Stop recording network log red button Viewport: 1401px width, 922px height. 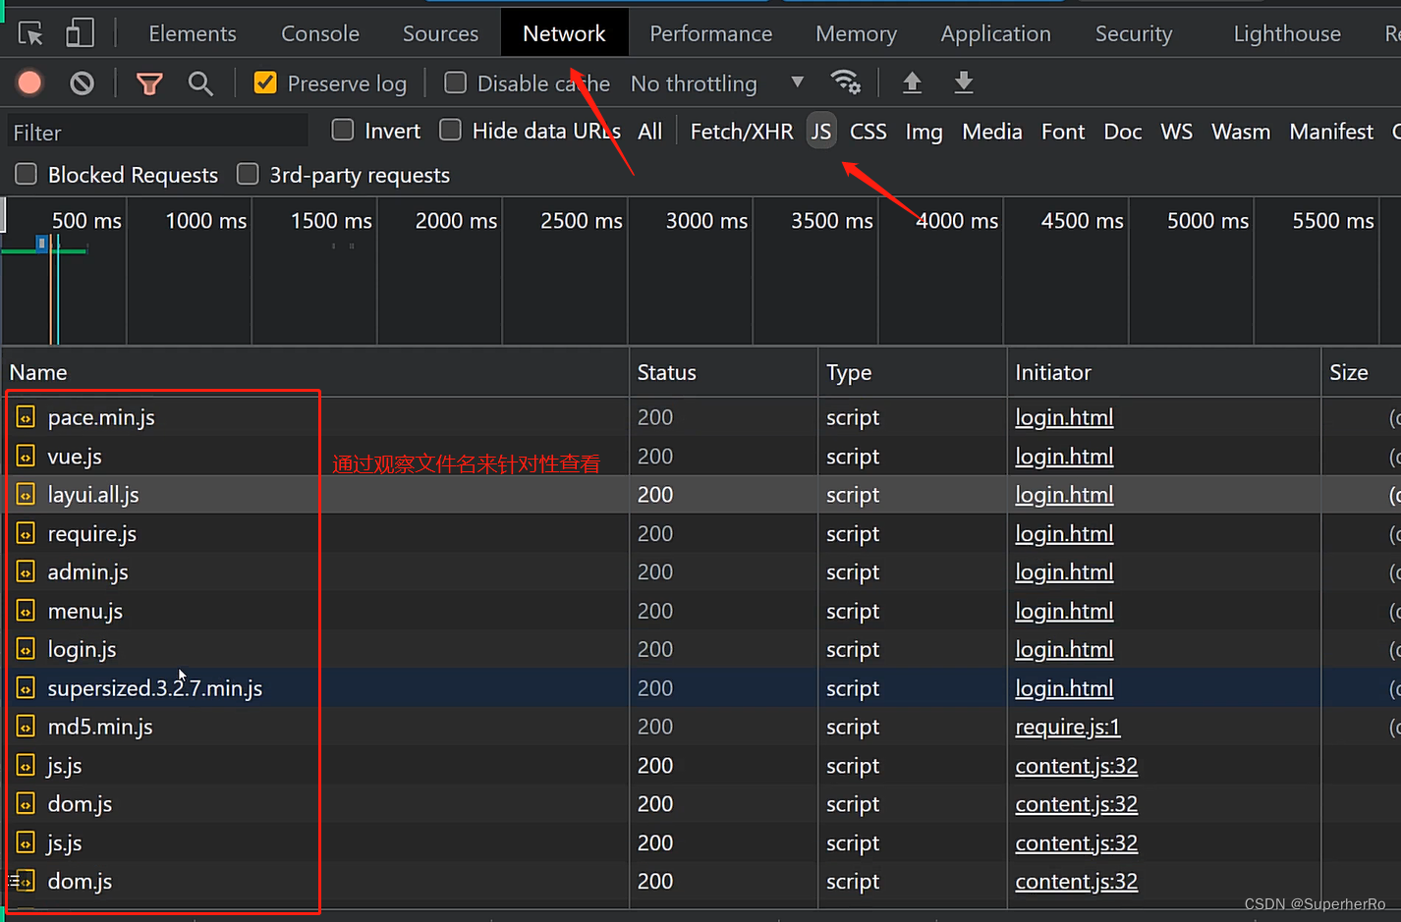click(x=29, y=83)
